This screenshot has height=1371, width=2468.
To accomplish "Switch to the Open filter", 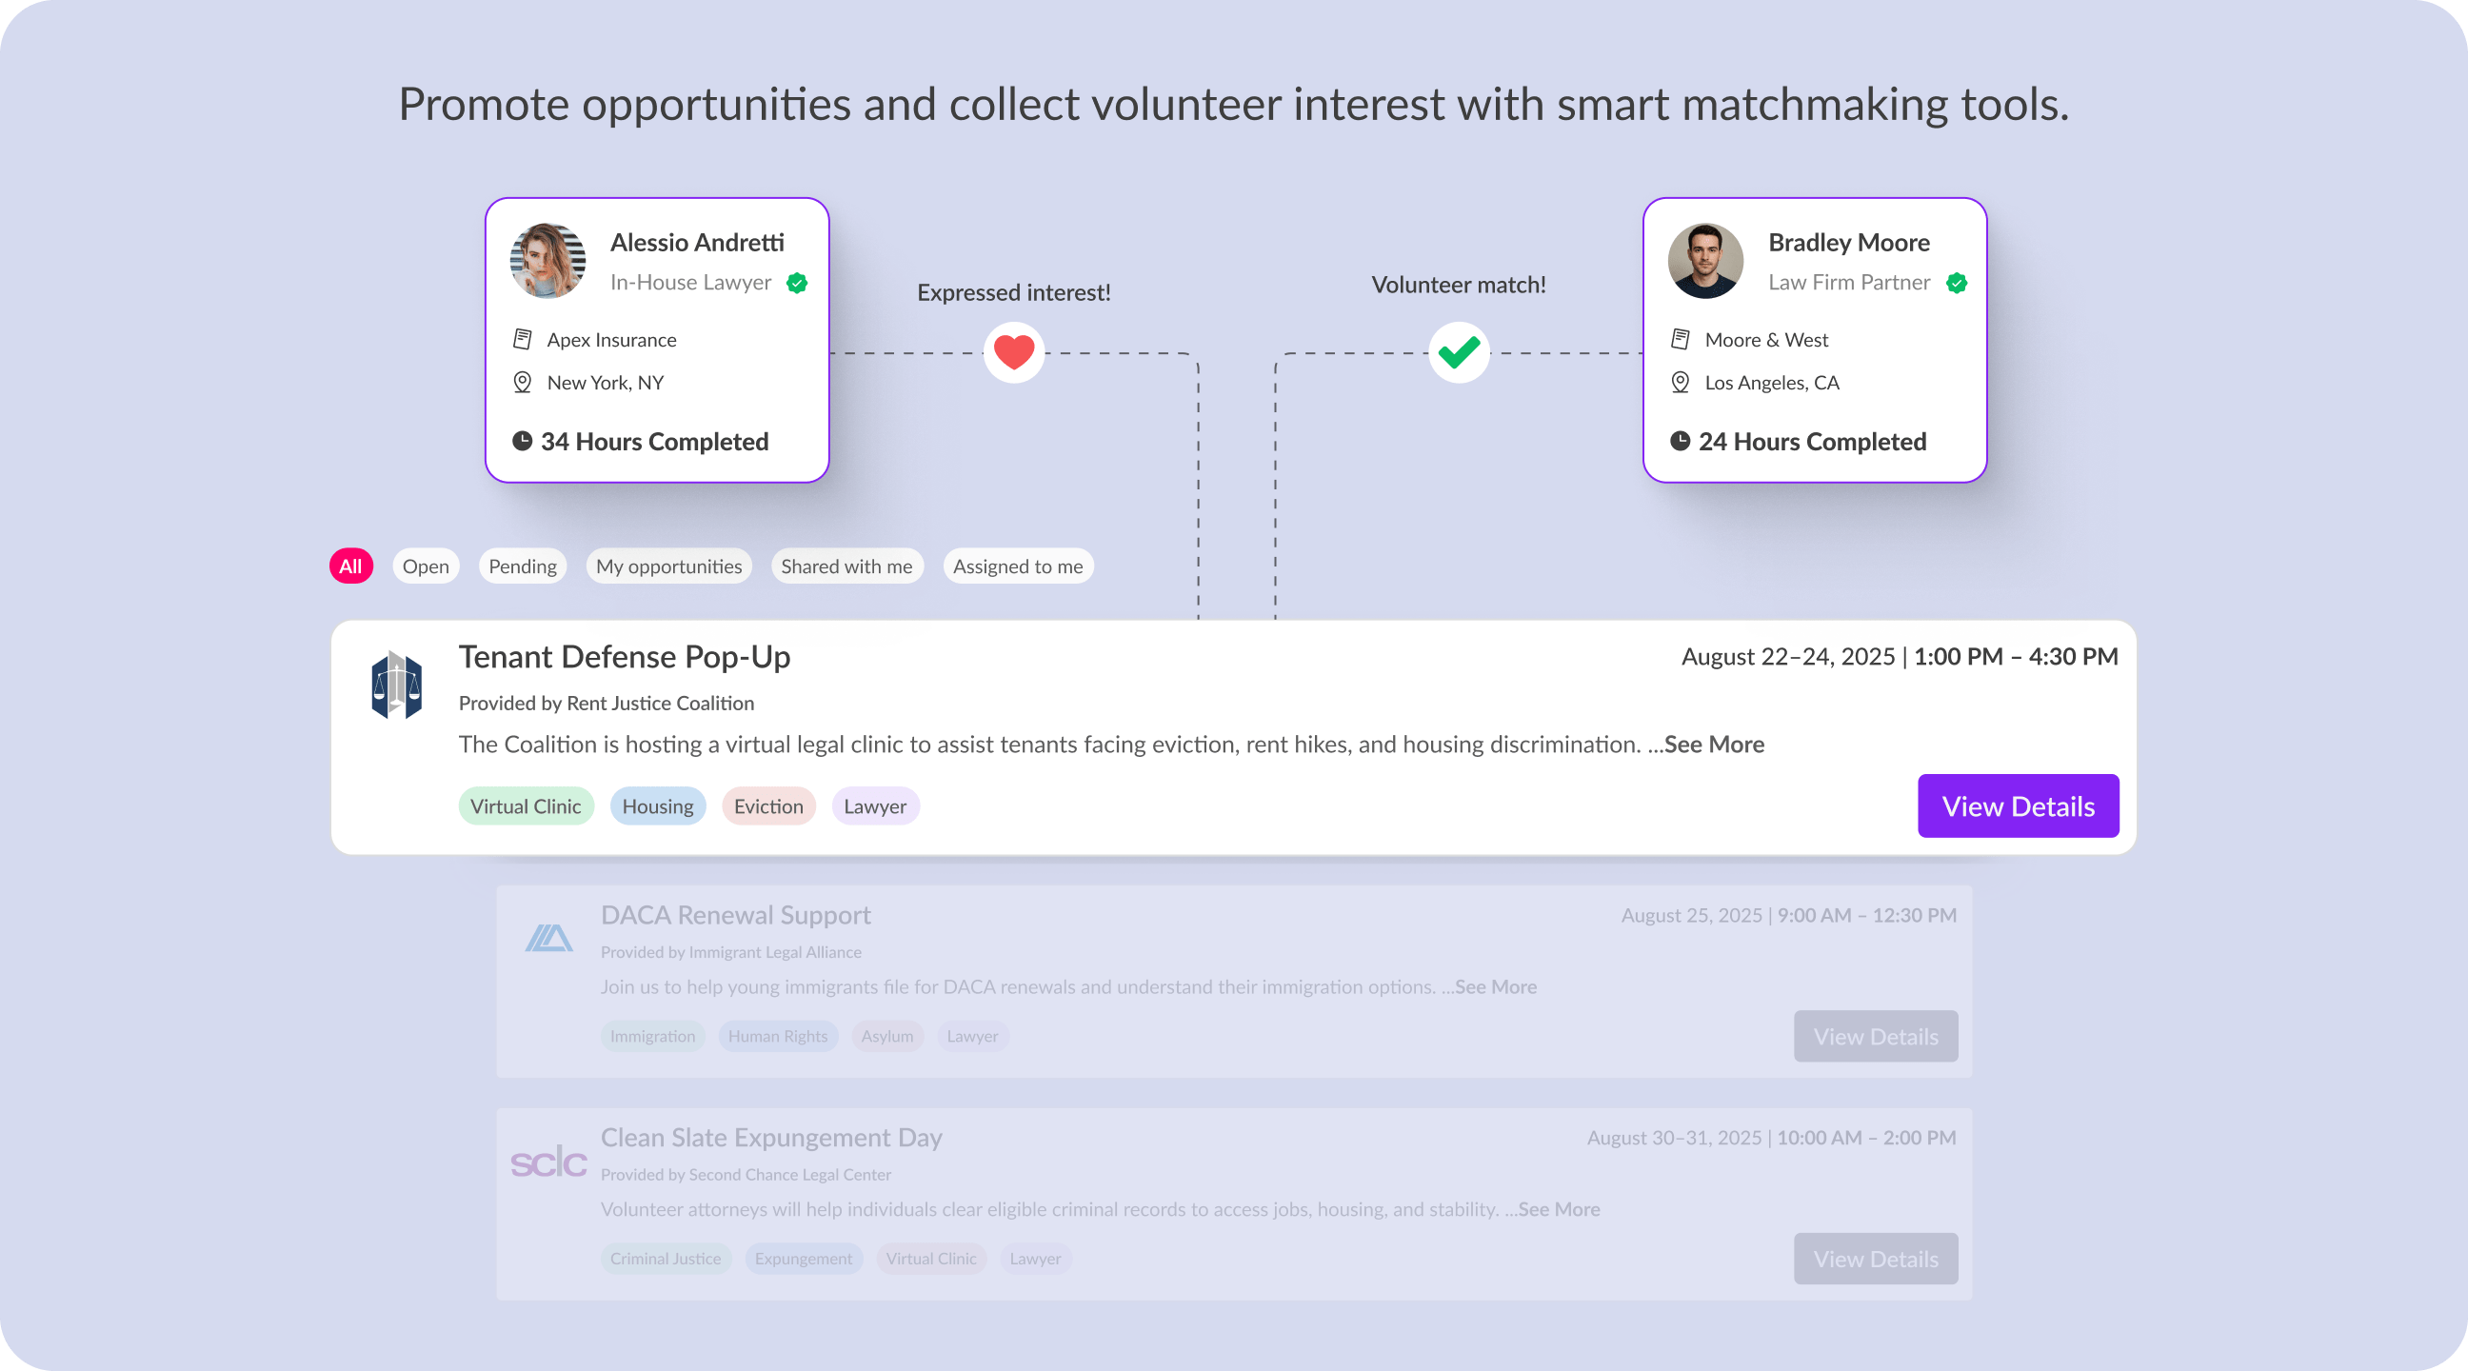I will pyautogui.click(x=426, y=566).
